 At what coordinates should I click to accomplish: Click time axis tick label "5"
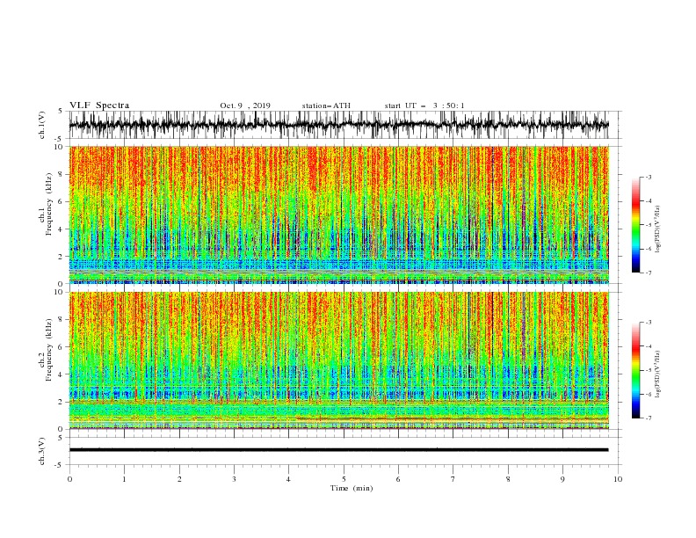[344, 479]
